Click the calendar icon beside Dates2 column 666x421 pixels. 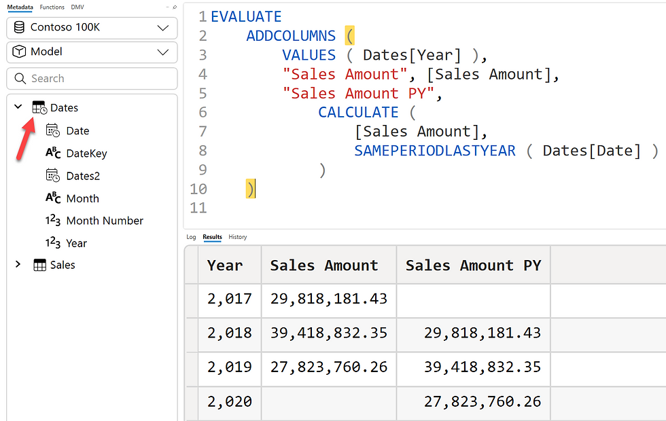click(53, 175)
